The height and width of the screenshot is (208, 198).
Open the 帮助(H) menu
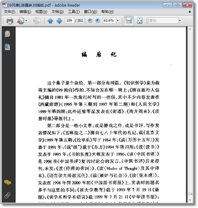pos(108,12)
